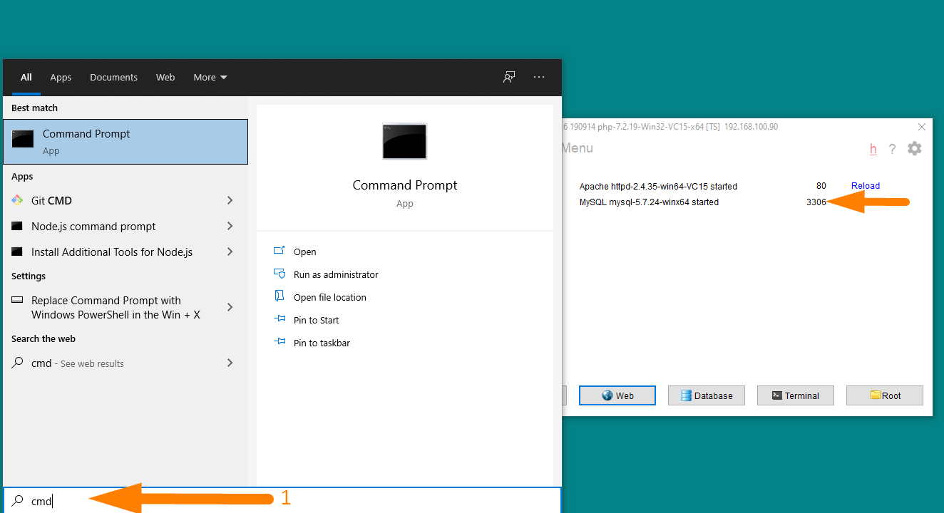
Task: Click the Open file location icon
Action: [279, 296]
